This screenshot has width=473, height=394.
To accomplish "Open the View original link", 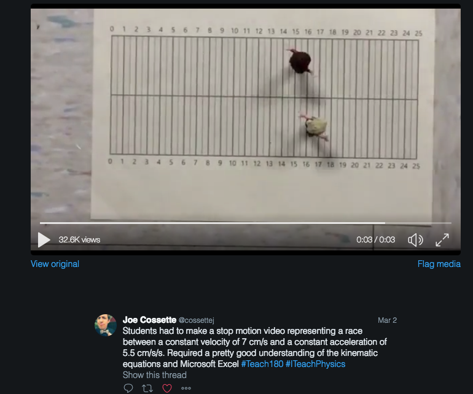I will (55, 264).
